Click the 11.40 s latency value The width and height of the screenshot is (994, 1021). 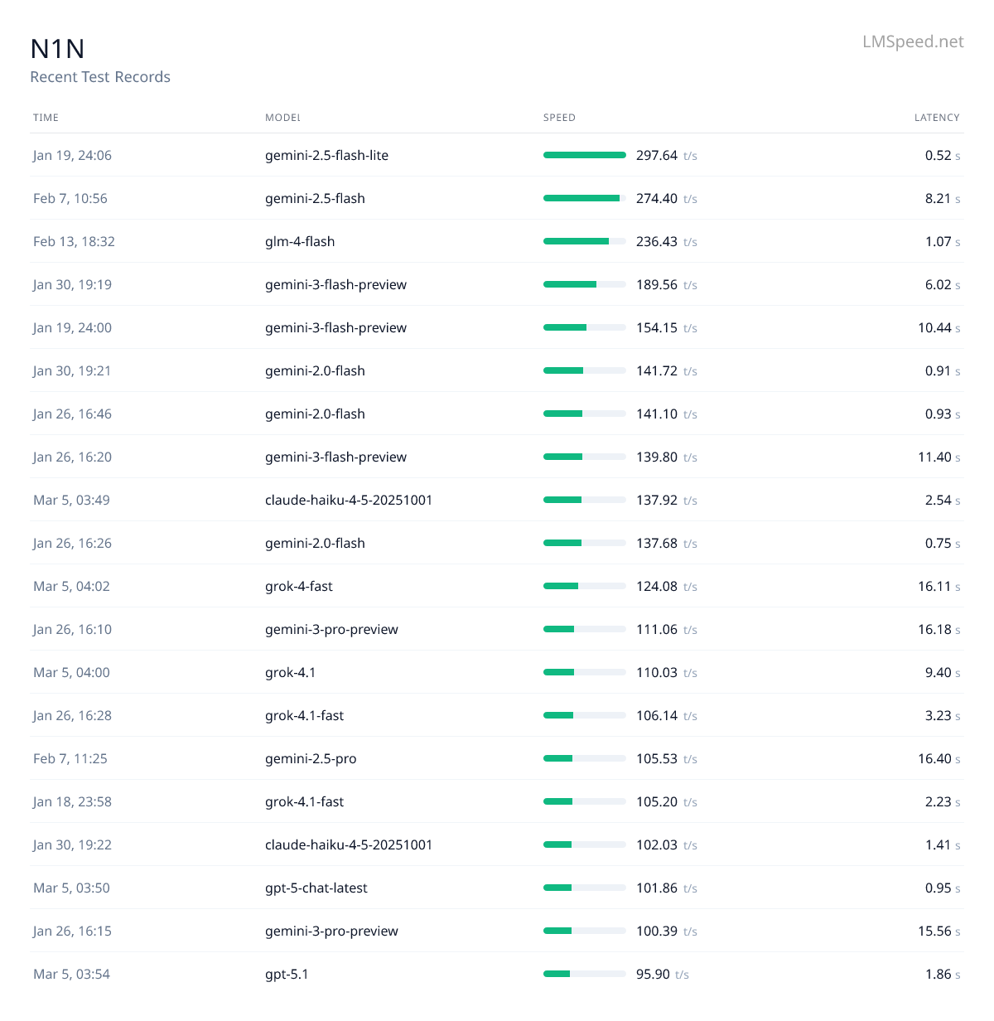tap(939, 457)
